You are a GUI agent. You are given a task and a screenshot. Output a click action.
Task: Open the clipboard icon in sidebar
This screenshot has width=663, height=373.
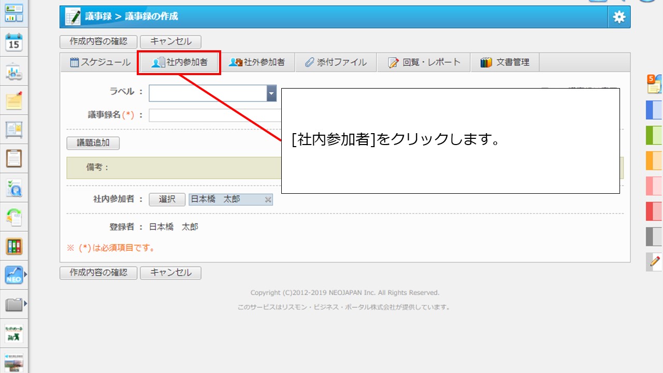14,159
